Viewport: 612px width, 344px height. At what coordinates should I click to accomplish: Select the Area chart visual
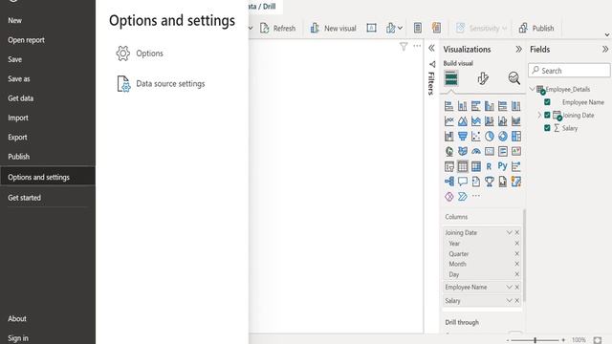[x=463, y=121]
